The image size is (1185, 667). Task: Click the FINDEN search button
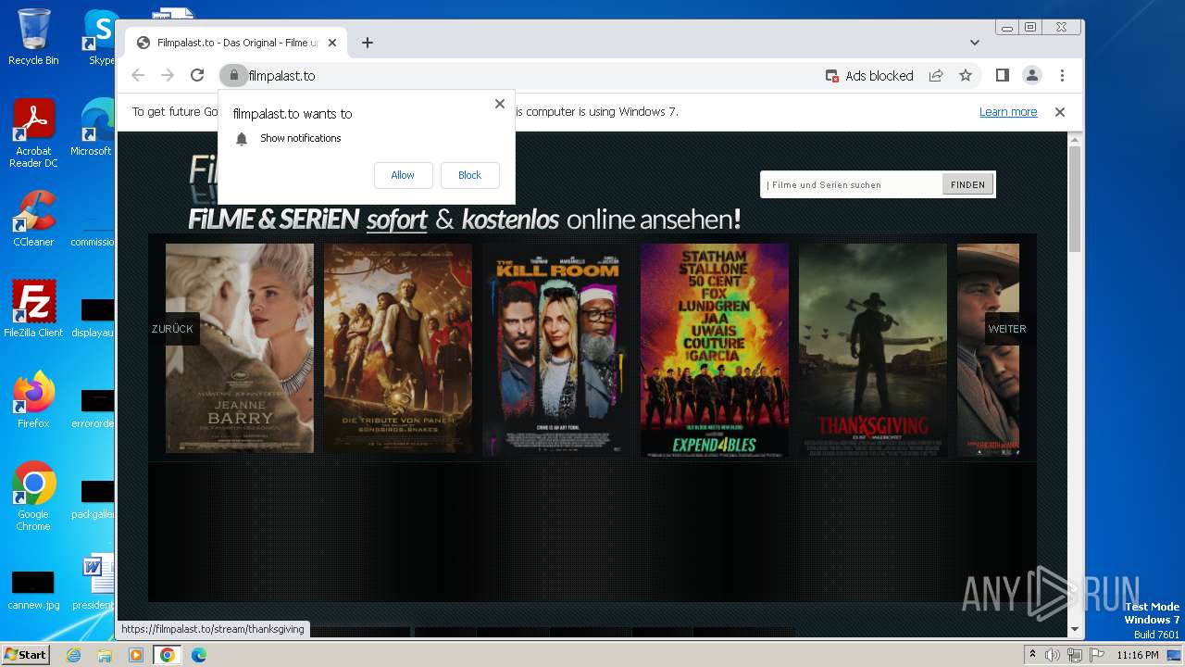click(x=967, y=184)
